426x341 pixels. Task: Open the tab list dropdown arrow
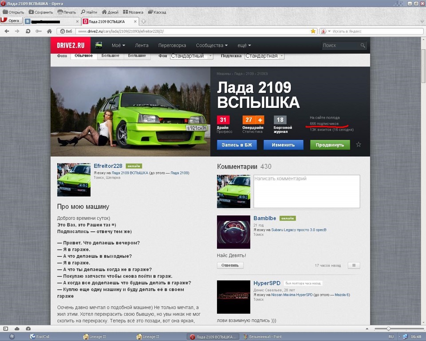click(422, 21)
